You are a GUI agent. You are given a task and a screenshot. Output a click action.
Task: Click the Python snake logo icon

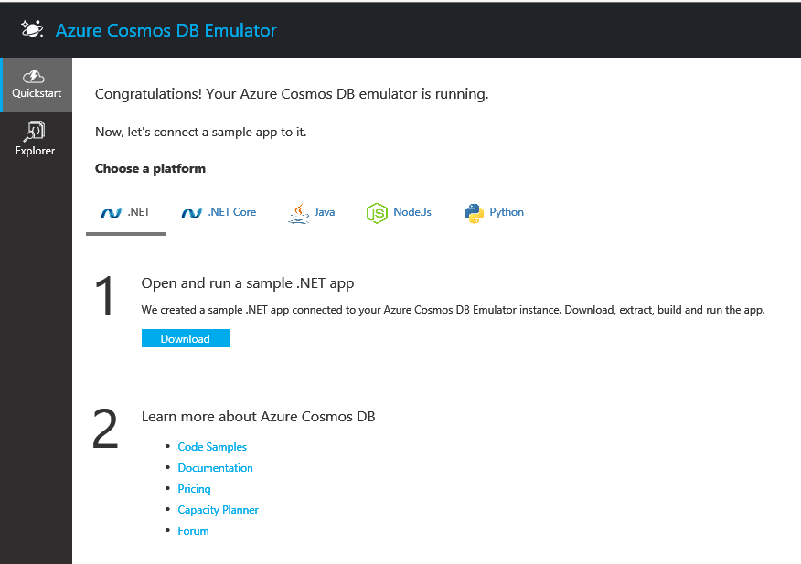(x=474, y=213)
